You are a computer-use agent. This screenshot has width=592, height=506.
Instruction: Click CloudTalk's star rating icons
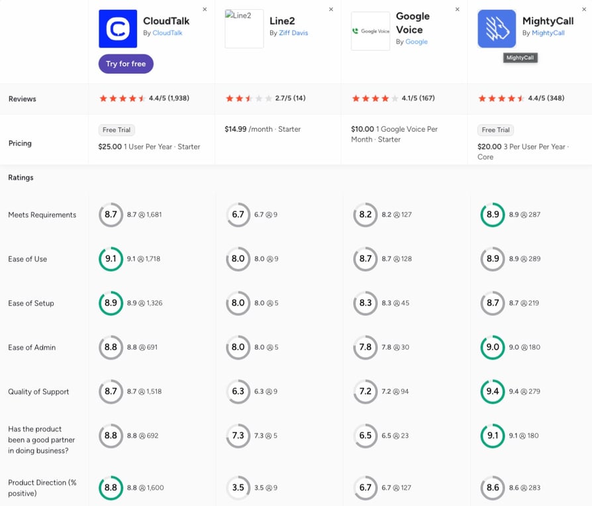[x=123, y=99]
